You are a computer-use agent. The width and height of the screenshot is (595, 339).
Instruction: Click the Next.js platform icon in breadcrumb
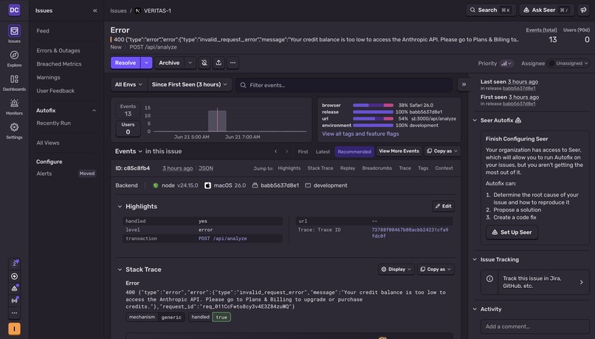click(138, 10)
